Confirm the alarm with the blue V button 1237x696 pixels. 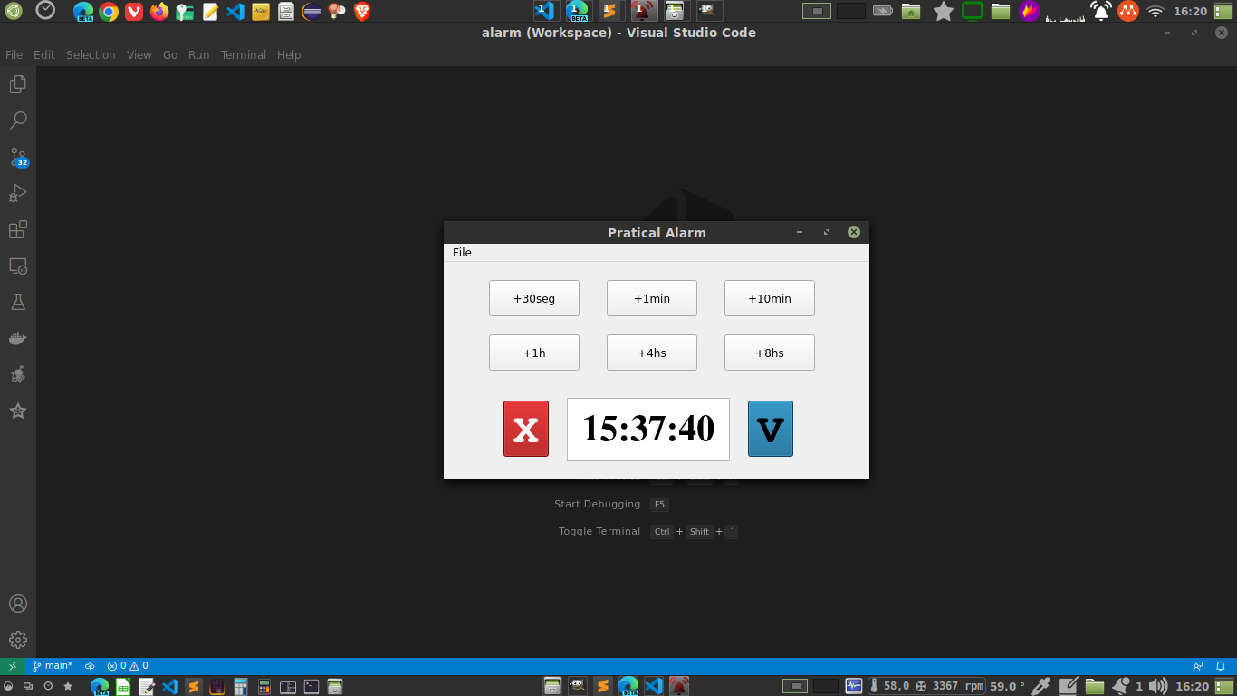[770, 428]
